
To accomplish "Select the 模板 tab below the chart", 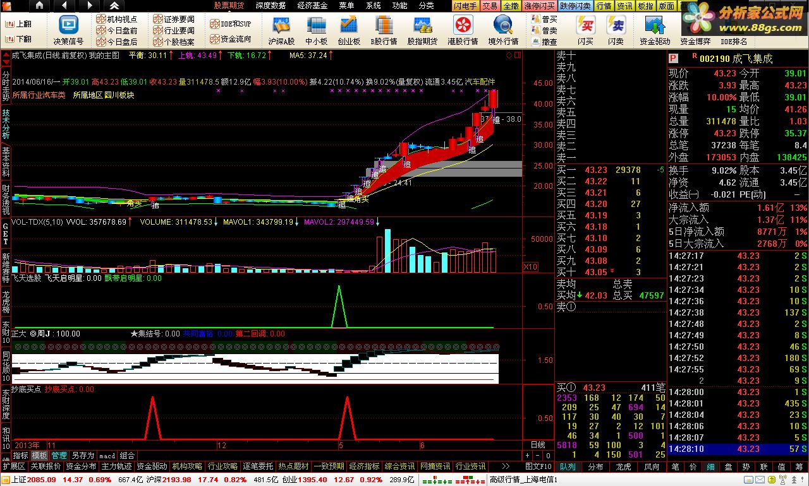I will tap(40, 456).
